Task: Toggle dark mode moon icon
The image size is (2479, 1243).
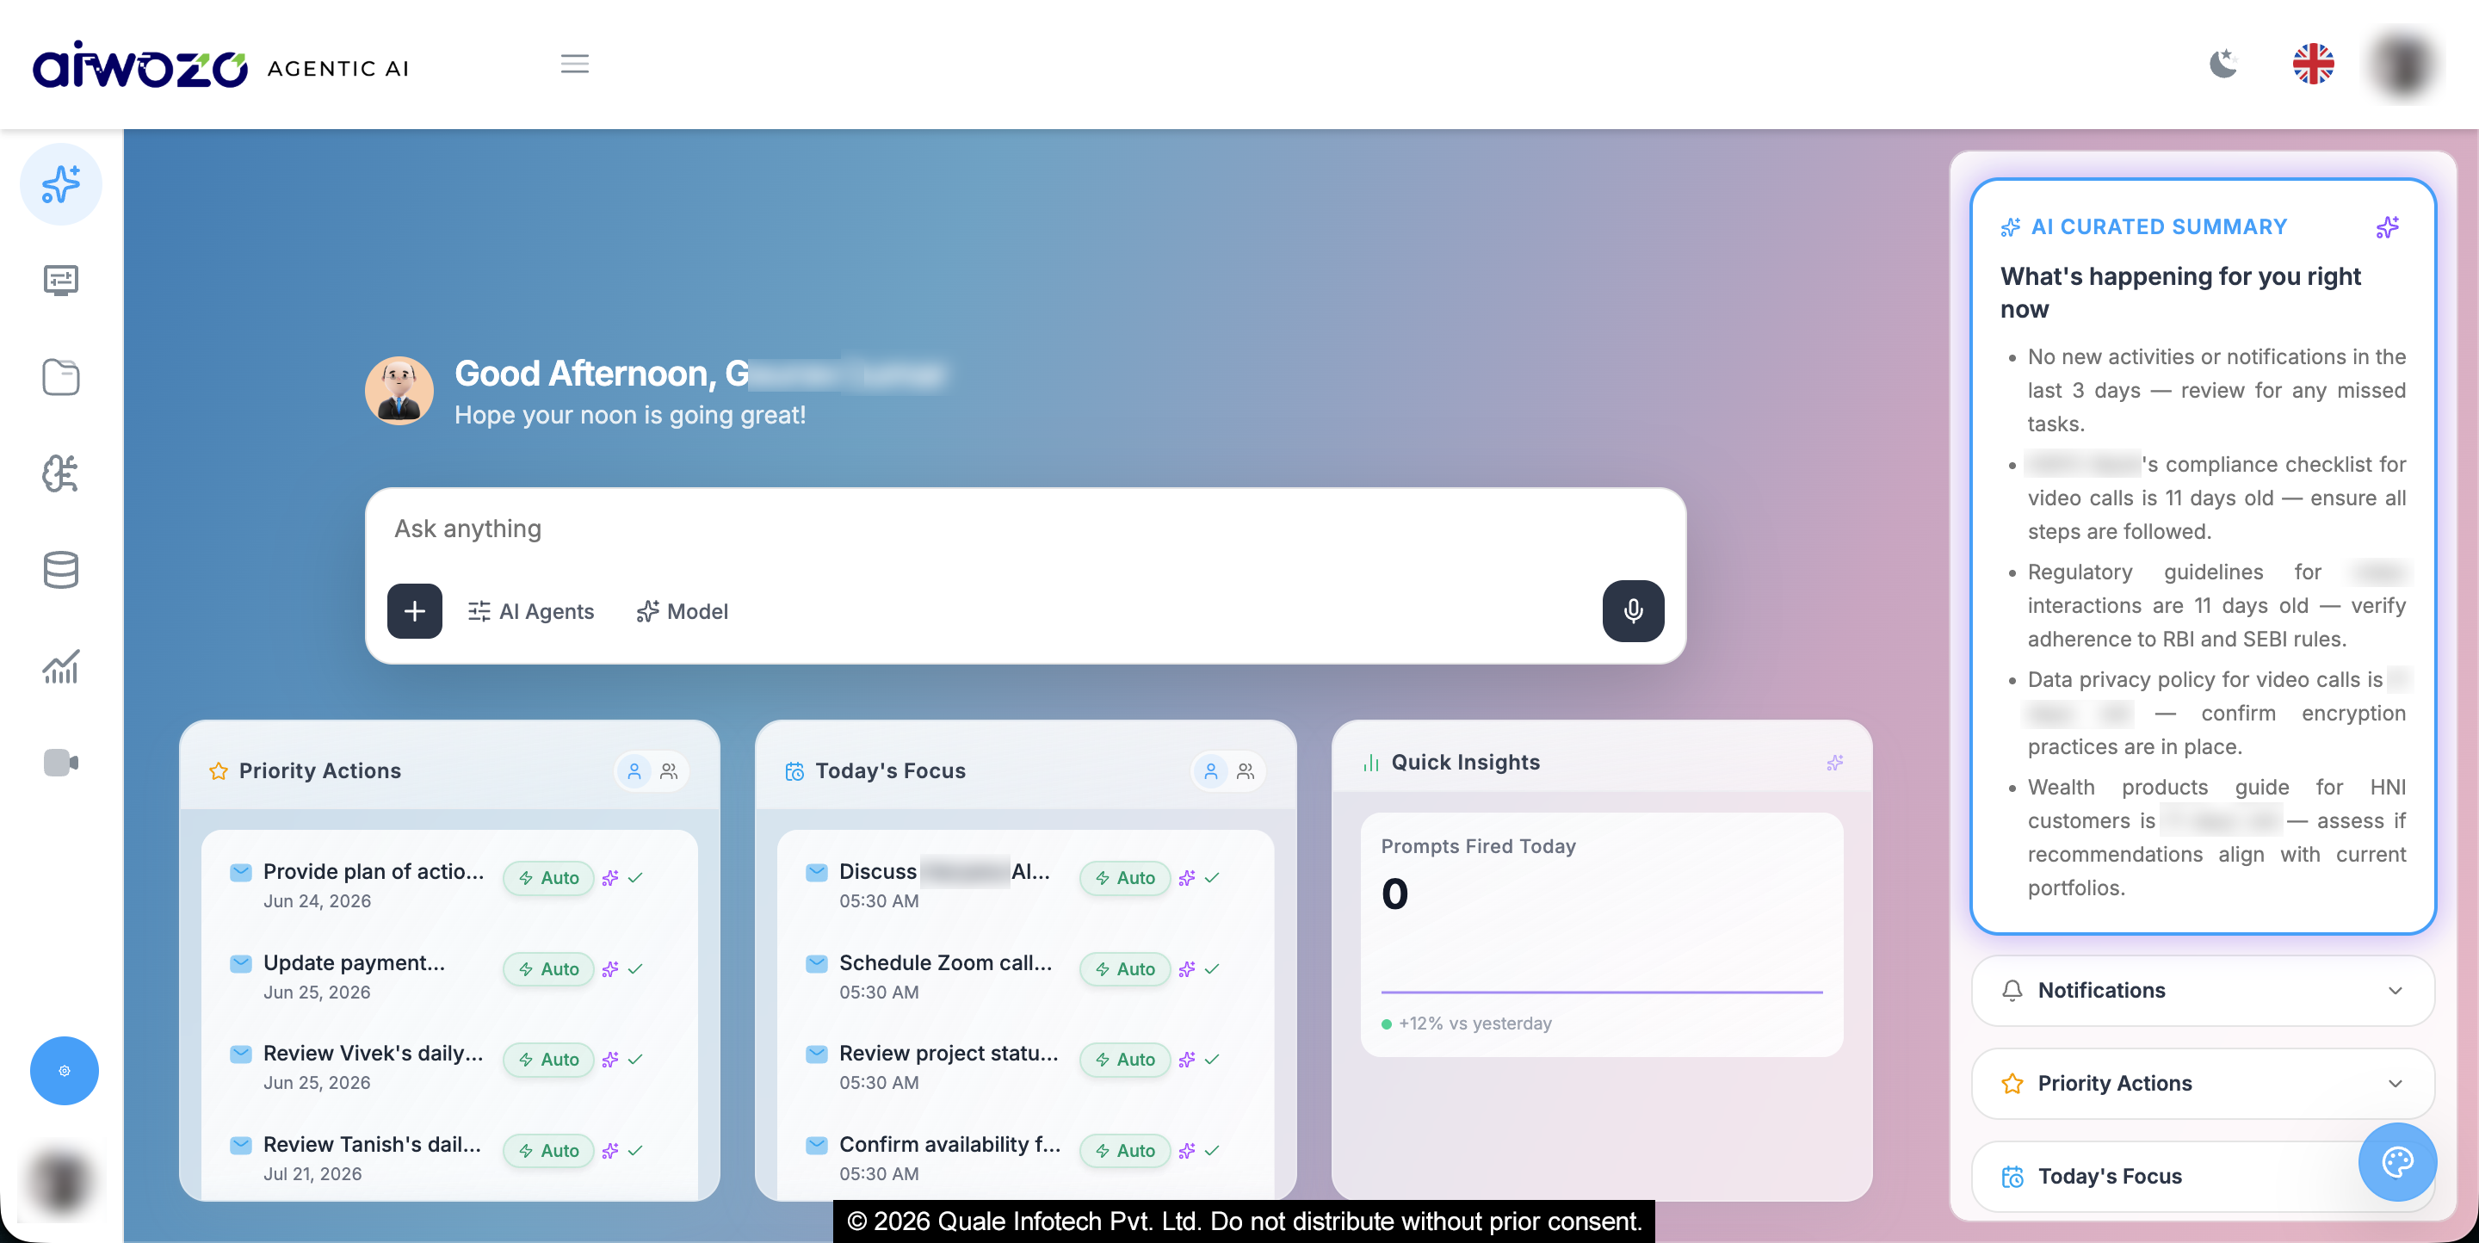Action: 2223,65
